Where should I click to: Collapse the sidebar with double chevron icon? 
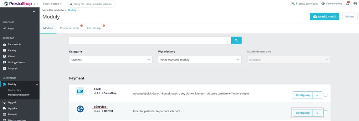point(34,11)
